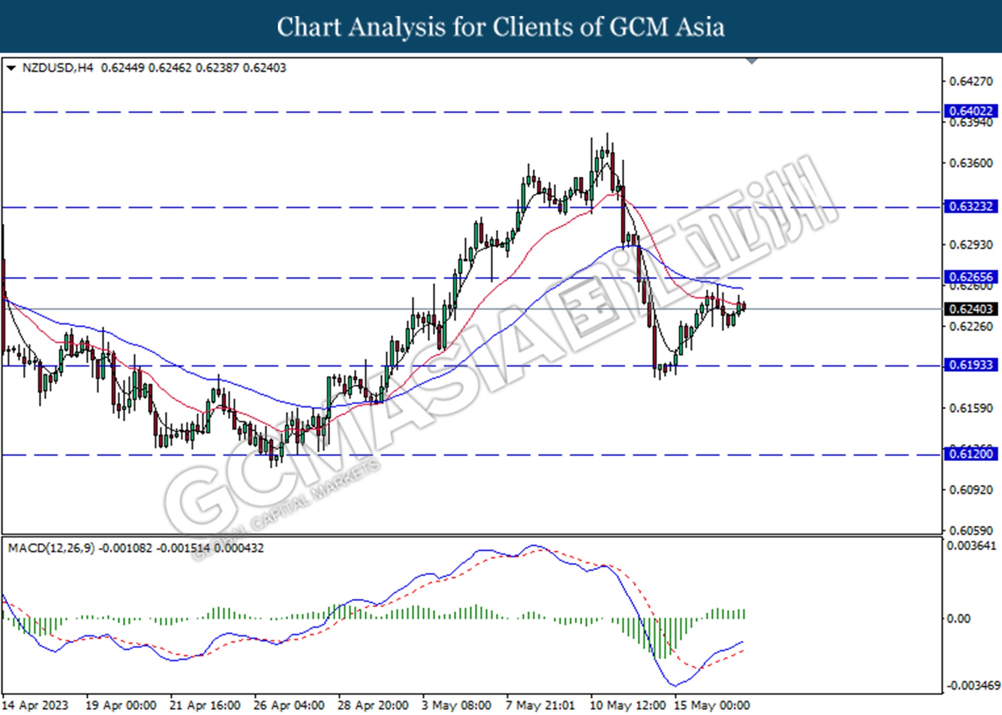Click the 0.60590 price scale value

[971, 530]
